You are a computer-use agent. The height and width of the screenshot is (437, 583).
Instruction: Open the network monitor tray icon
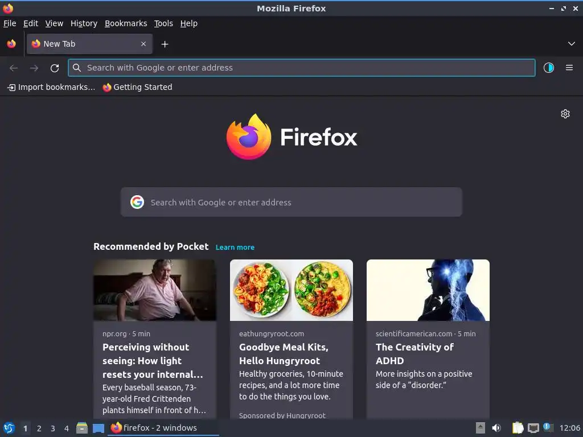click(x=533, y=428)
